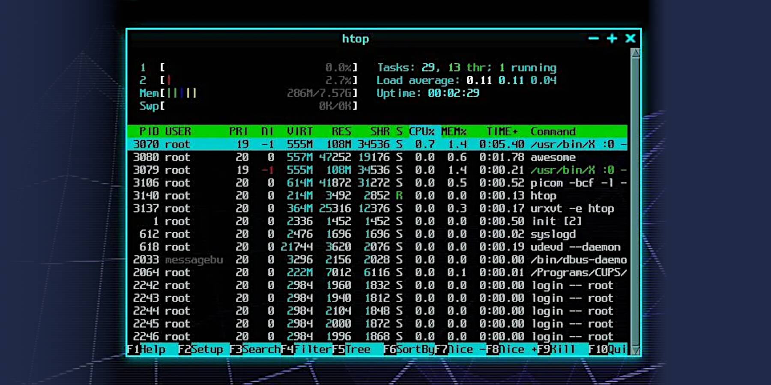Screen dimensions: 771x385
Task: Sort by the TIME+ column header
Action: tap(500, 131)
